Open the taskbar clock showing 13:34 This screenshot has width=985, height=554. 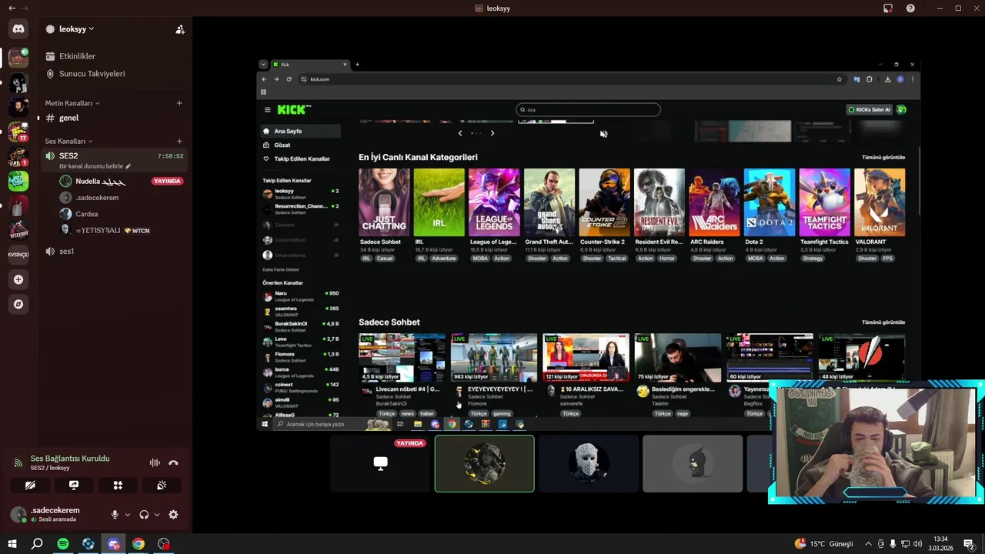click(940, 543)
